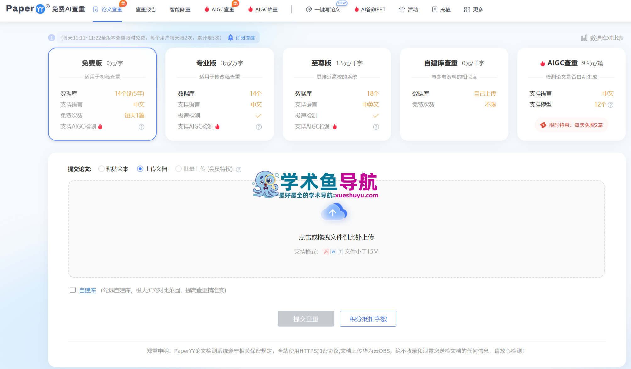Open 一键写论文 menu item
The width and height of the screenshot is (631, 369).
(x=323, y=9)
